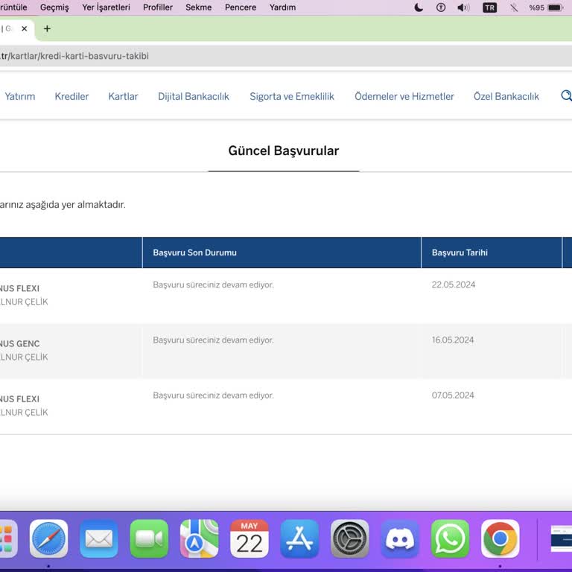
Task: Go to Dijital Bankacılık
Action: pos(194,96)
